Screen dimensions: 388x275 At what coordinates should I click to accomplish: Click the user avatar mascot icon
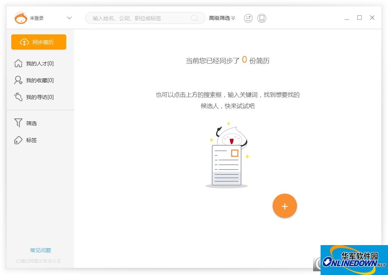(x=21, y=18)
